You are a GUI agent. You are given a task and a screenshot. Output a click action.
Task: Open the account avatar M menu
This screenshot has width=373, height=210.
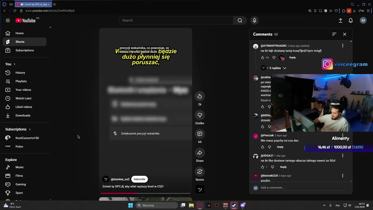point(363,20)
